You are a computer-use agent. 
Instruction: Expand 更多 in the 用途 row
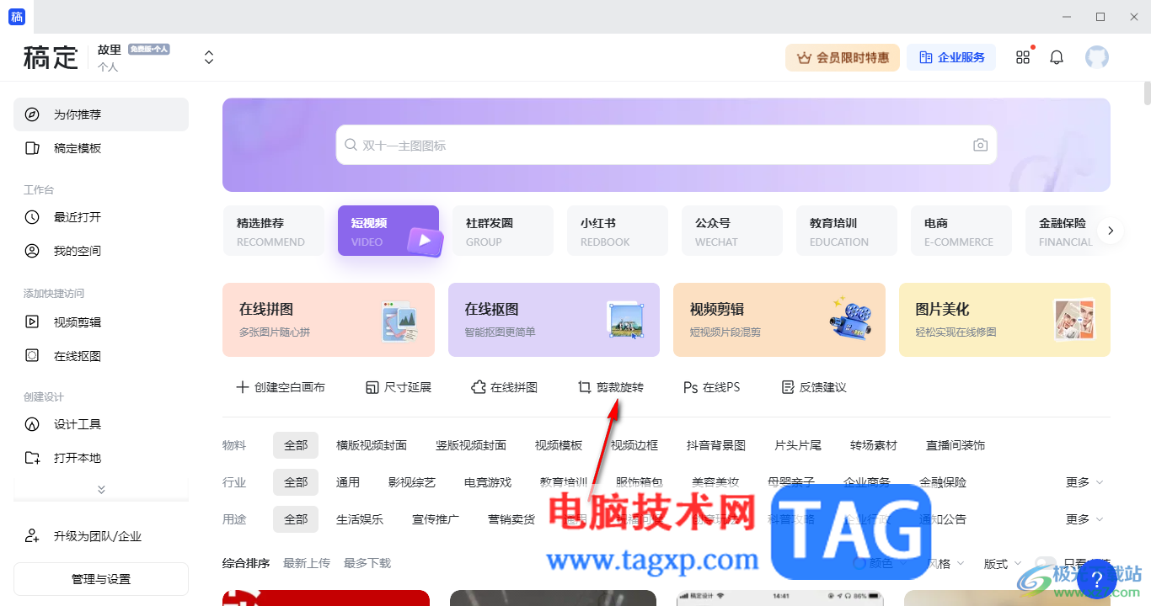[x=1084, y=519]
